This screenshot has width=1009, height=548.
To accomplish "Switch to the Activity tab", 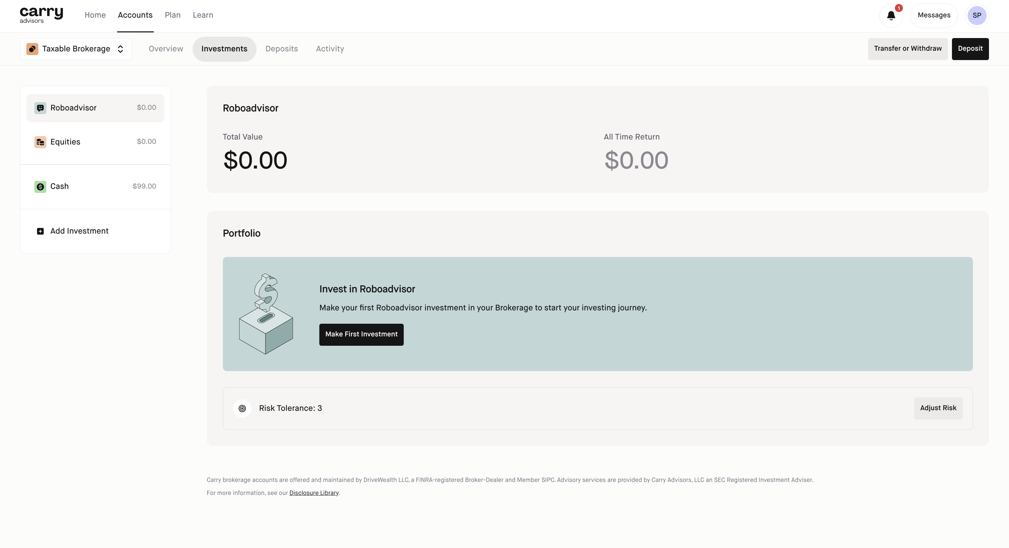I will [x=330, y=49].
